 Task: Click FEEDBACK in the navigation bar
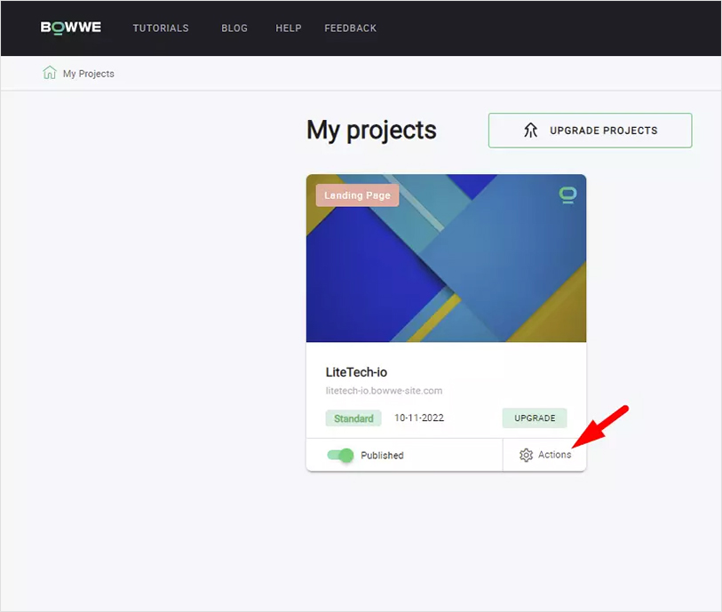350,28
